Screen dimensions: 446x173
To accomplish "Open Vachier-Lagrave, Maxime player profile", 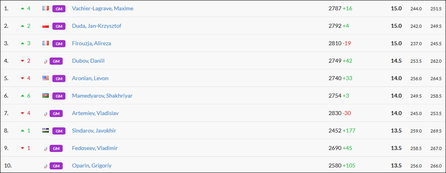I will pos(103,8).
